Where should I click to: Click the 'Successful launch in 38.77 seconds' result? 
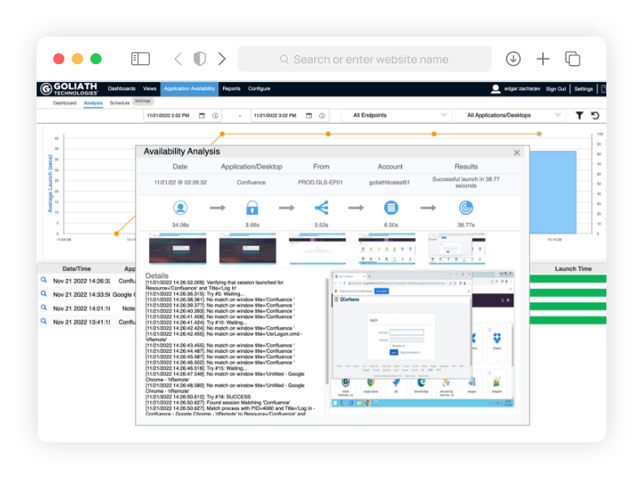pyautogui.click(x=466, y=182)
